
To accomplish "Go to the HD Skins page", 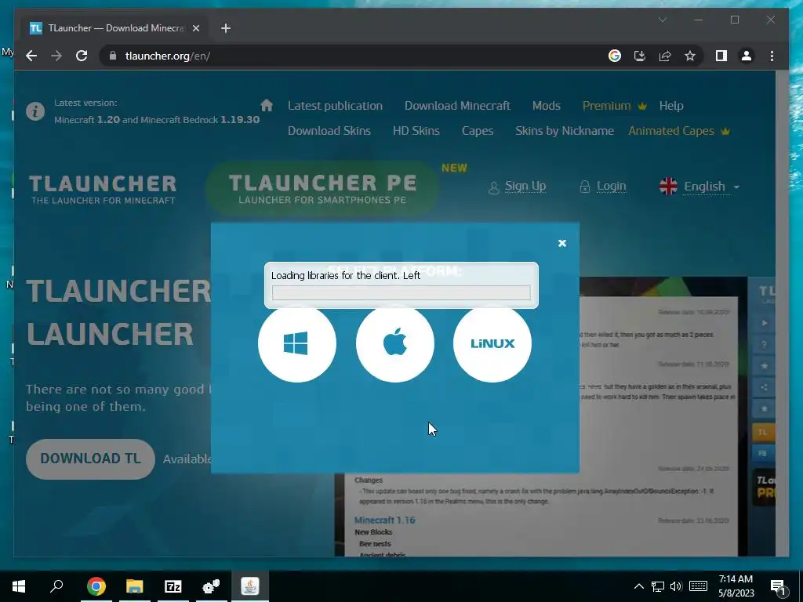I will (x=416, y=131).
